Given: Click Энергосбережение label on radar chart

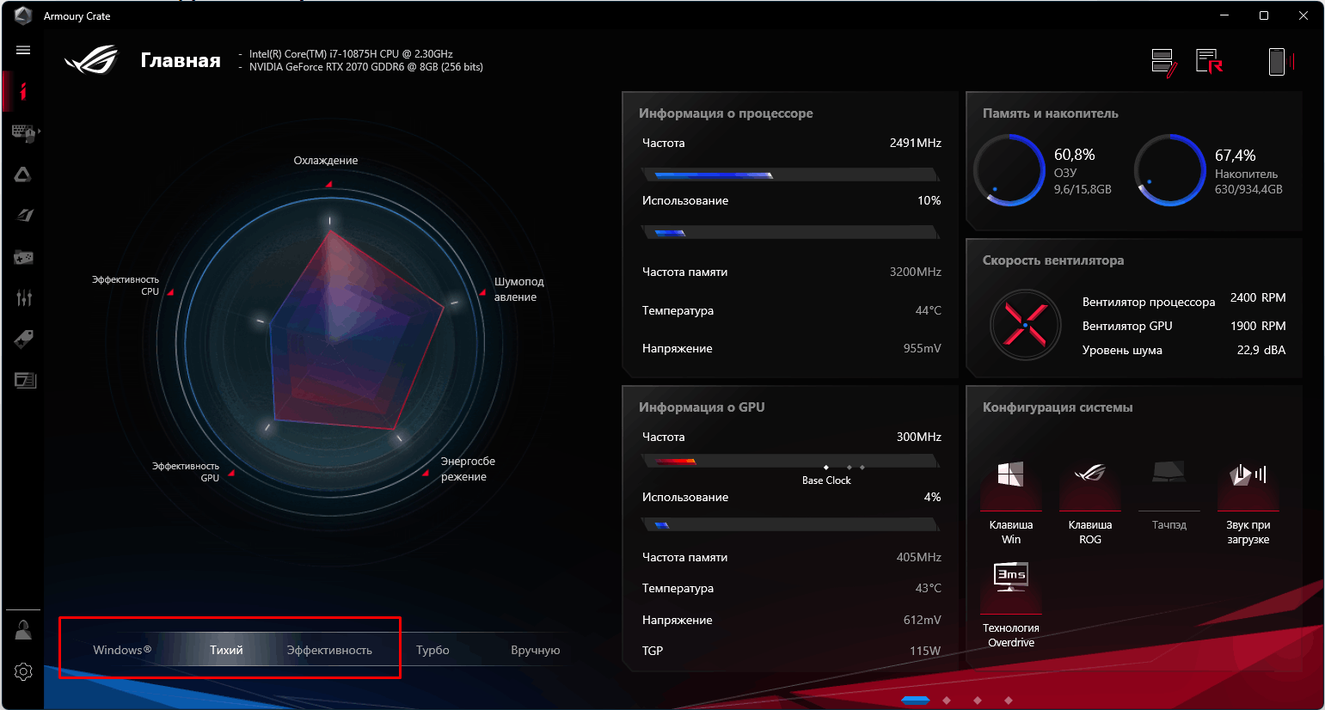Looking at the screenshot, I should point(468,469).
